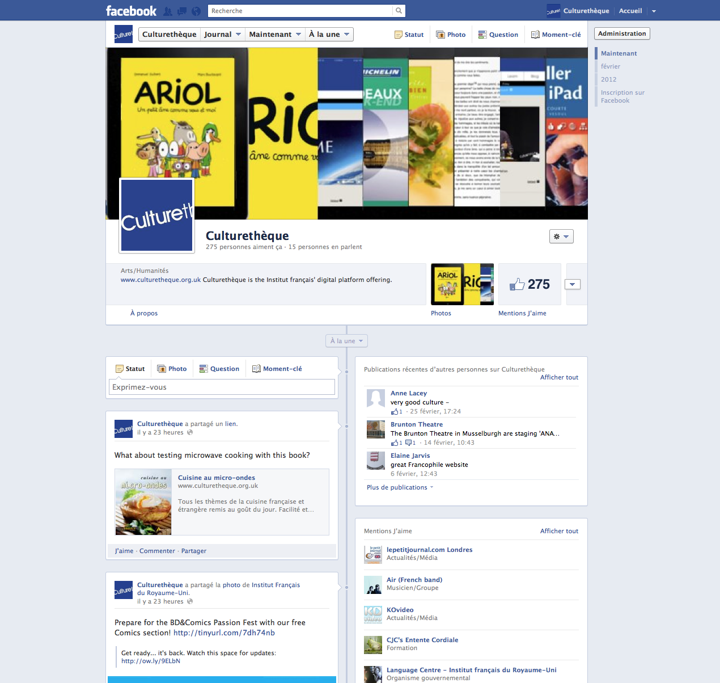The height and width of the screenshot is (683, 720).
Task: Expand more page apps arrow beside likes box
Action: [x=573, y=284]
